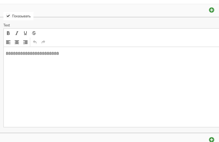Enable underline formatting
The image size is (219, 142).
coord(25,33)
